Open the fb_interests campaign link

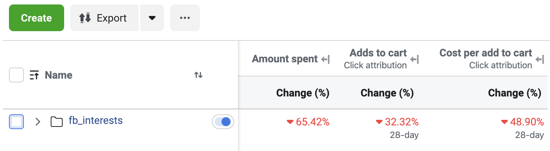point(95,121)
